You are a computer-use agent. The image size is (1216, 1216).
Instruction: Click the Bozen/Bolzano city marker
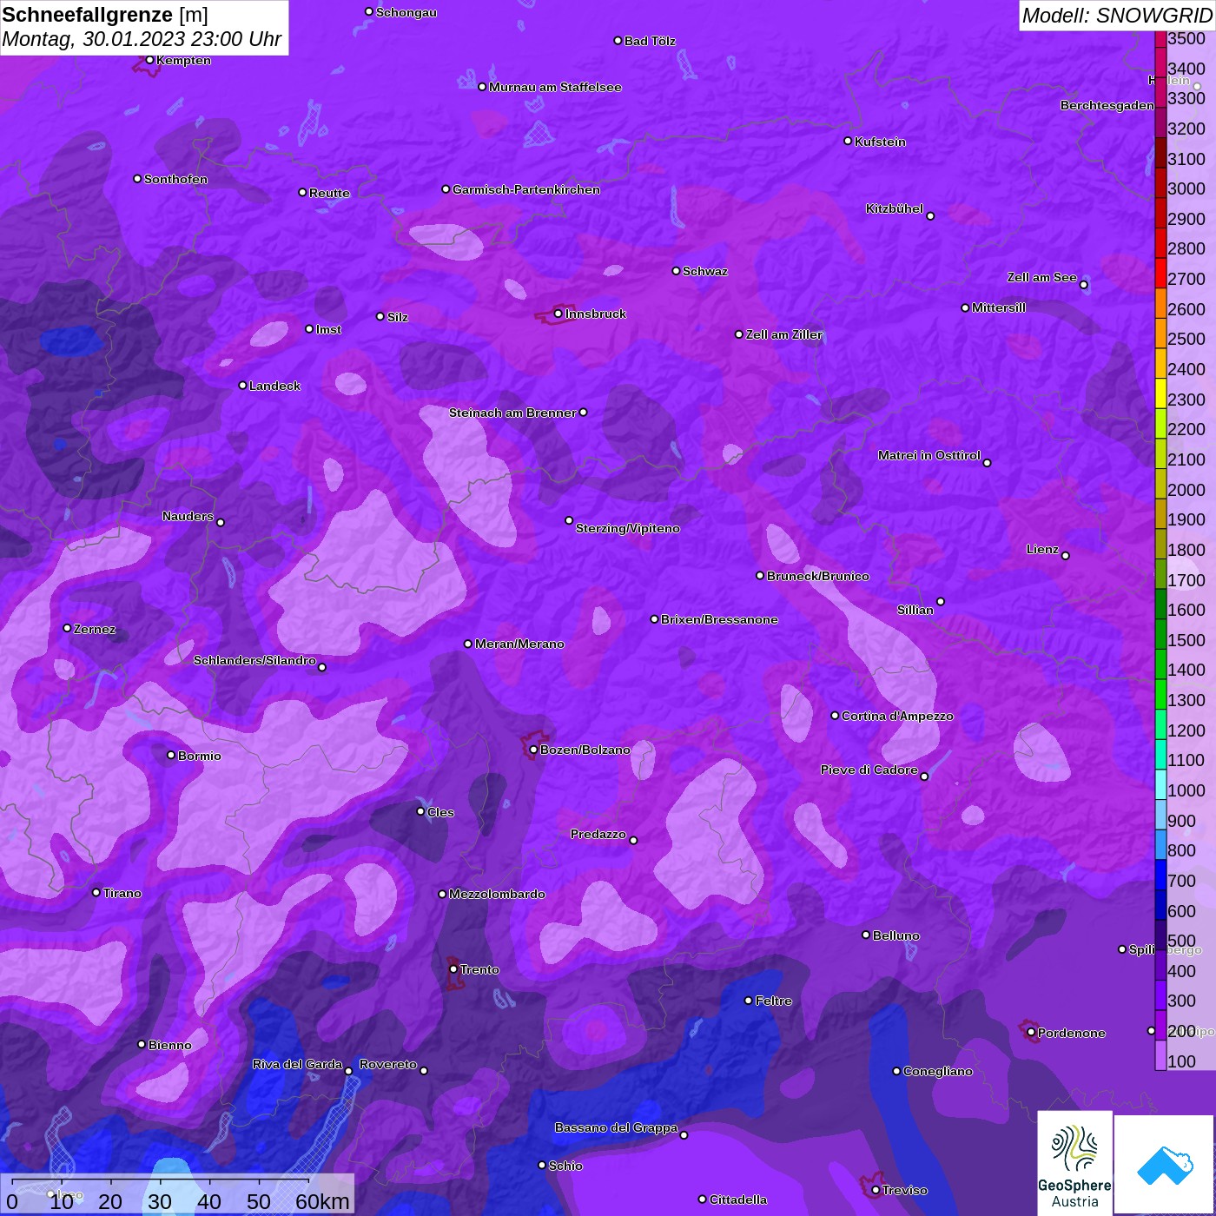[533, 750]
